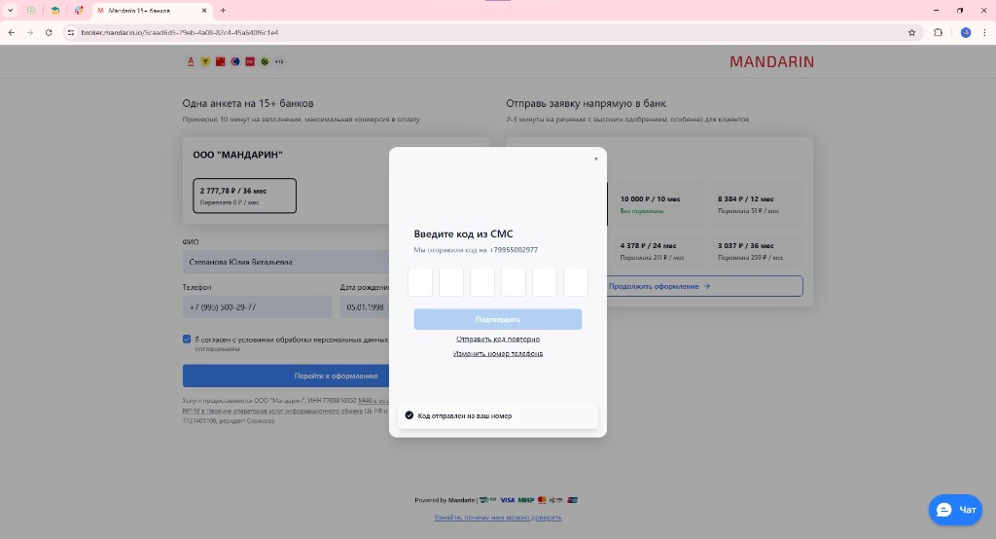The image size is (996, 539).
Task: Toggle personal data consent checkbox
Action: click(x=187, y=340)
